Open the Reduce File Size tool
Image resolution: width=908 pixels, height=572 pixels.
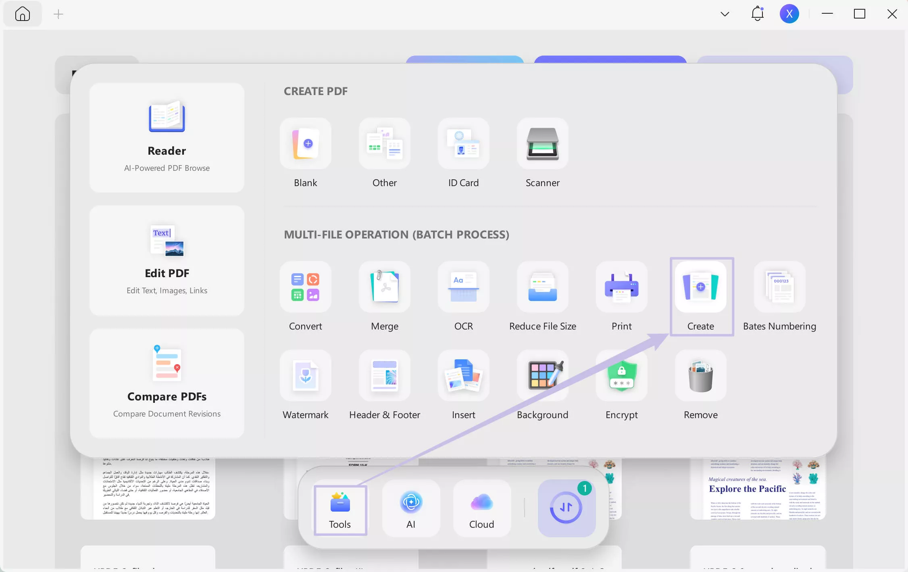(542, 297)
